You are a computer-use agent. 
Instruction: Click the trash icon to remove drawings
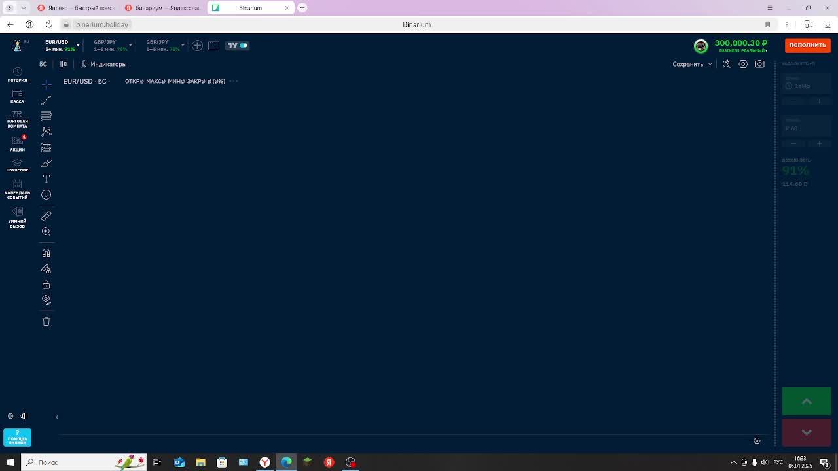point(46,321)
